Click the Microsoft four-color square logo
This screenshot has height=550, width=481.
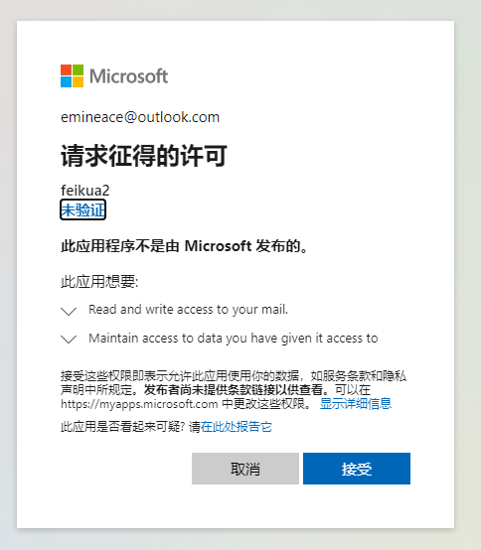coord(72,75)
